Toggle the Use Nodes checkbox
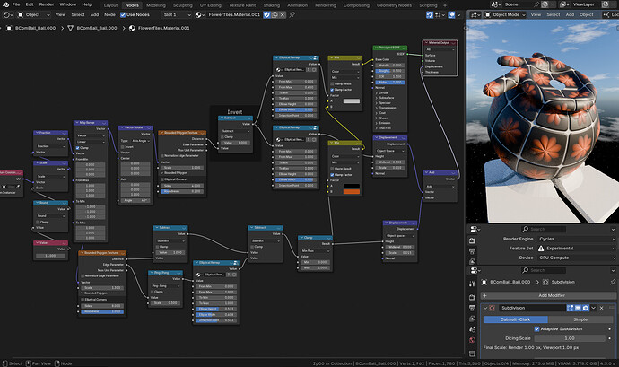619x367 pixels. [x=123, y=14]
